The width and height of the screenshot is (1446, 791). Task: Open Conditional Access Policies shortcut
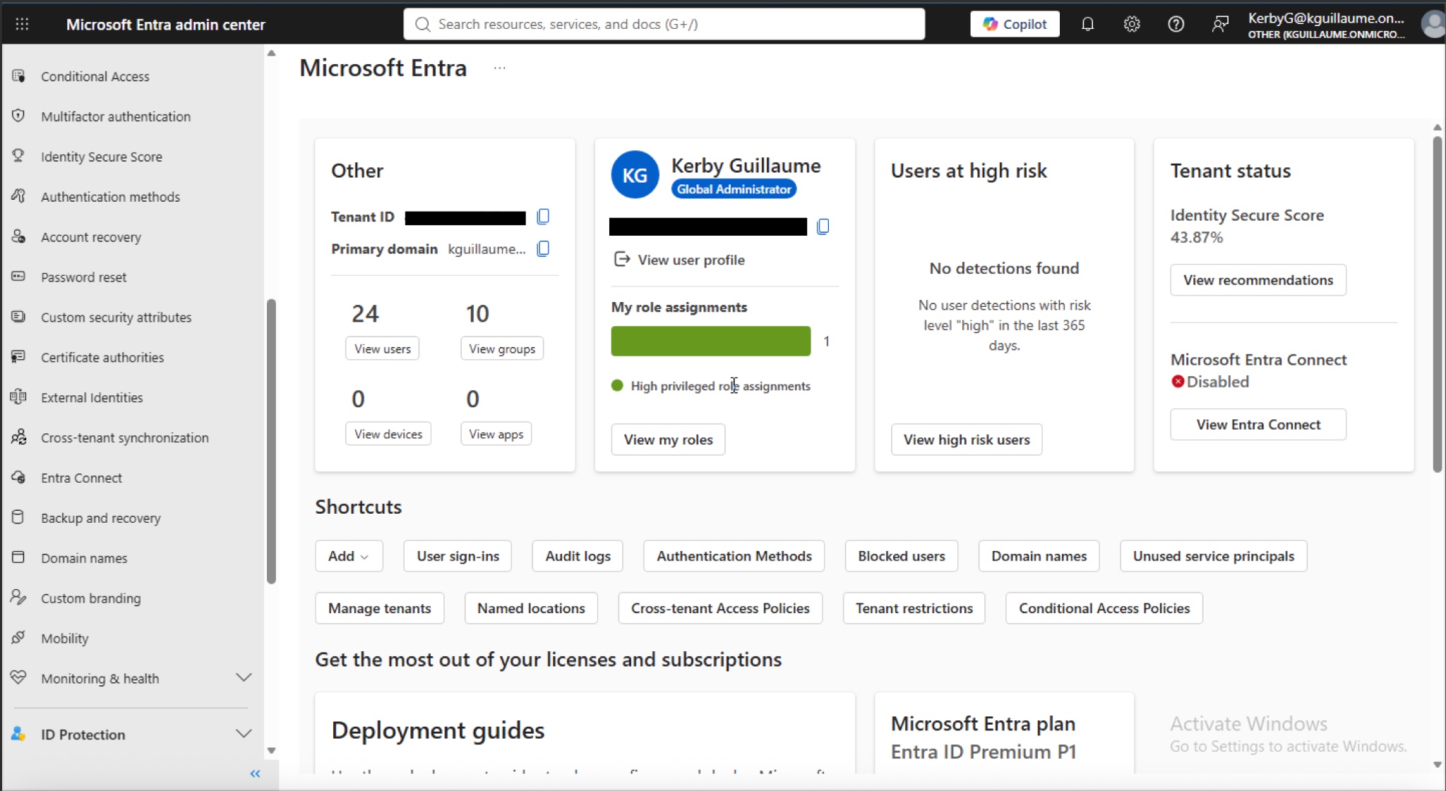[x=1104, y=608]
